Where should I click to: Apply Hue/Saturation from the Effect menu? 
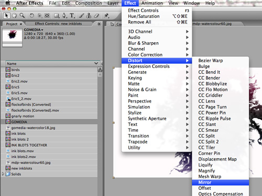[x=157, y=16]
